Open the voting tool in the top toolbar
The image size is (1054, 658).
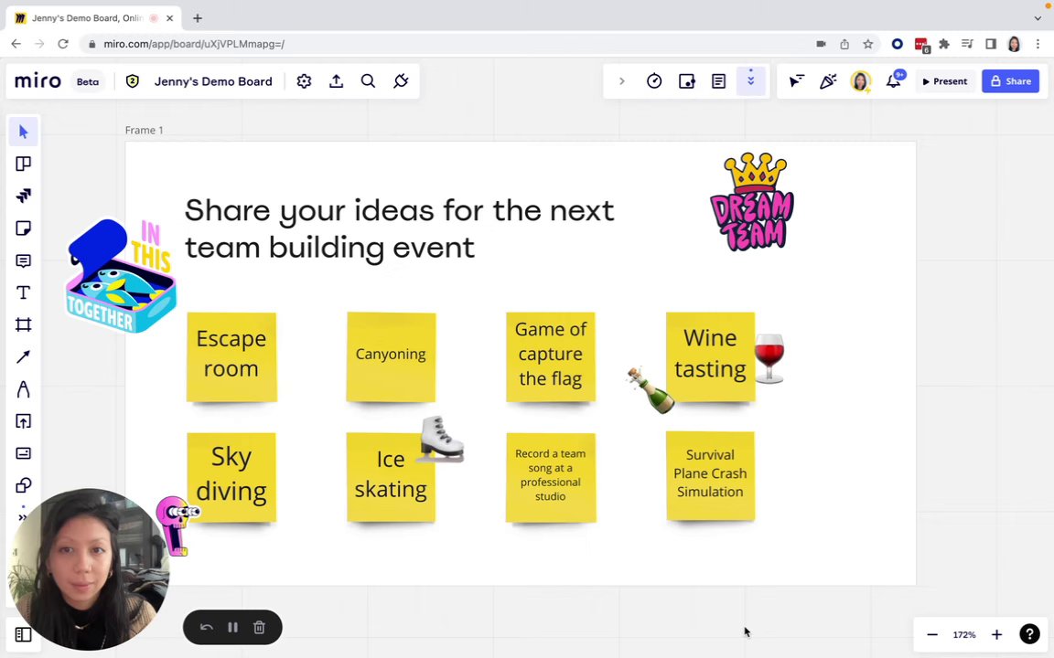(x=686, y=81)
